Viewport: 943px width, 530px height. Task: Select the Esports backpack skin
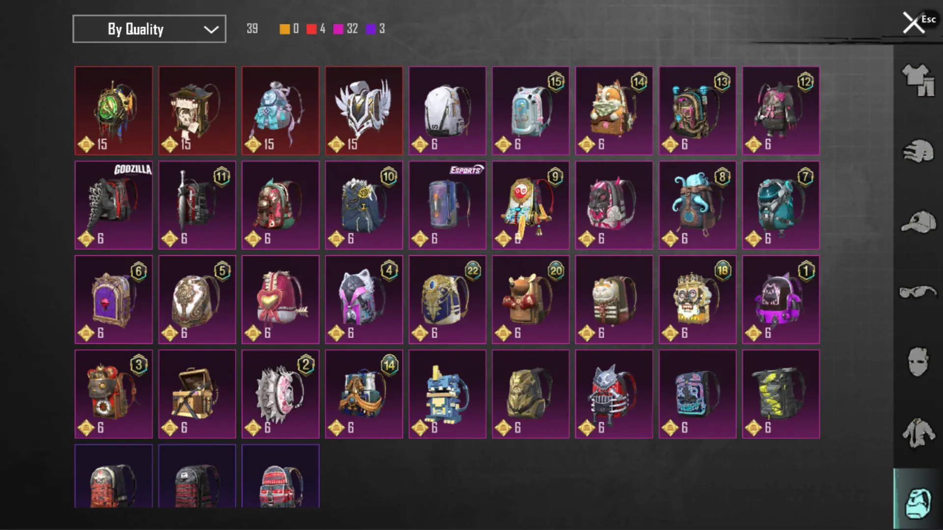click(x=447, y=205)
